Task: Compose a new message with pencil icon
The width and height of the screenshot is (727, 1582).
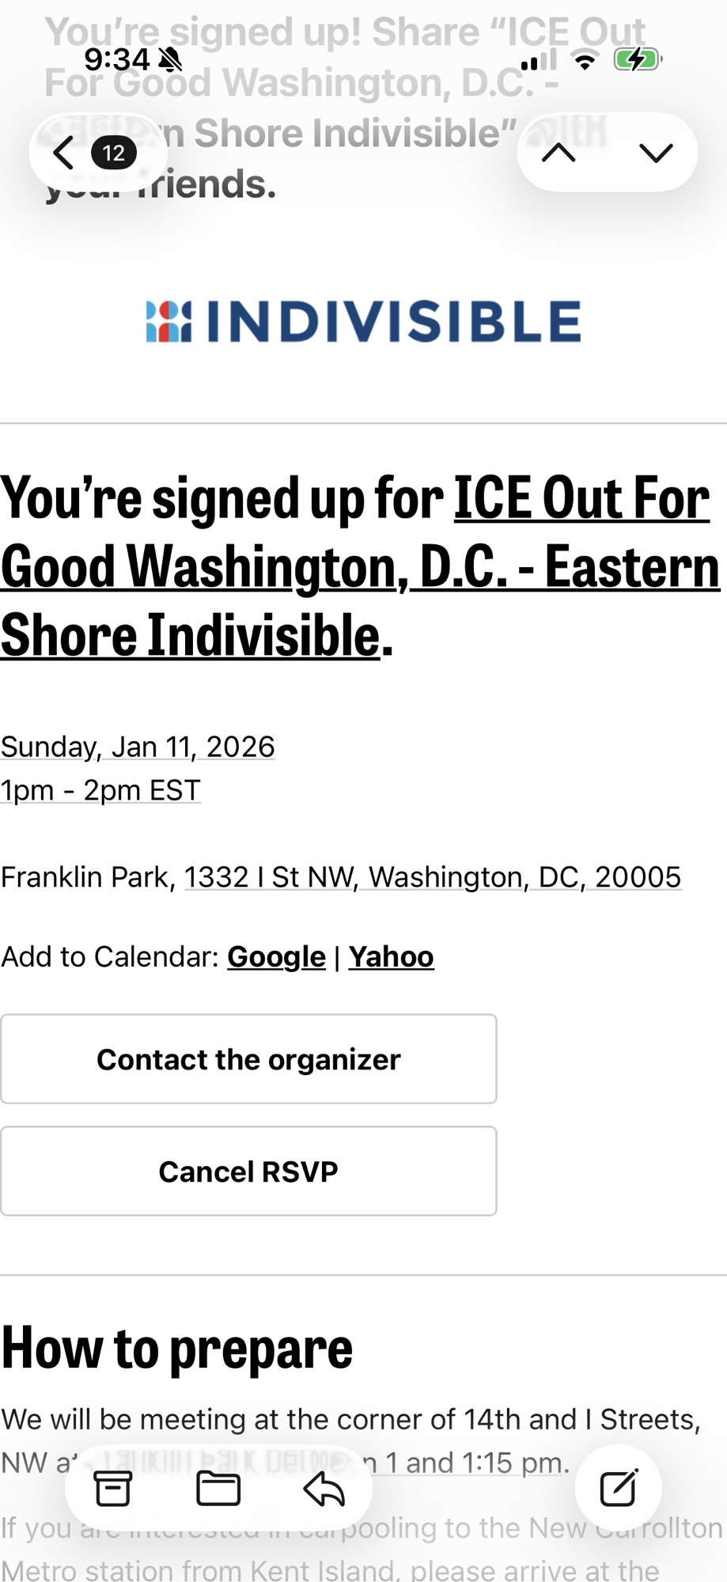Action: [619, 1489]
